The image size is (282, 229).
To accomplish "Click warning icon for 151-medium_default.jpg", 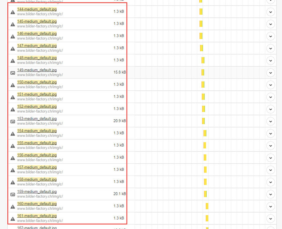I will click(13, 97).
